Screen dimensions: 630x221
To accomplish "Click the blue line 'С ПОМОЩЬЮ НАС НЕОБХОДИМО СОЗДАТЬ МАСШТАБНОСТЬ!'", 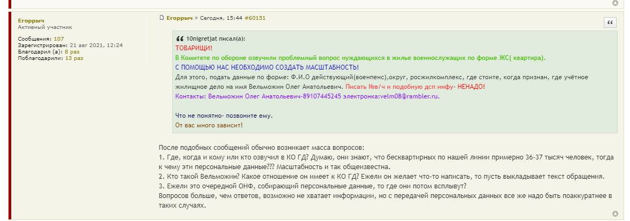I will 267,67.
